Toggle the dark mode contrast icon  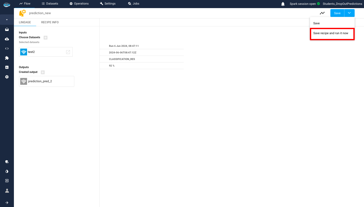[7, 171]
